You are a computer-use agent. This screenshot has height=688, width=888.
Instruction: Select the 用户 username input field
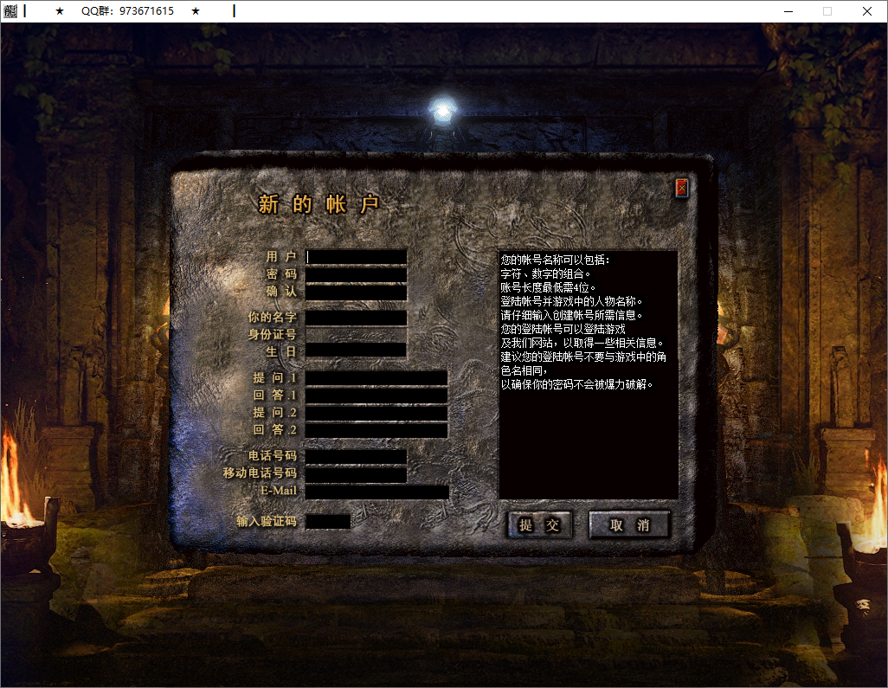[357, 255]
